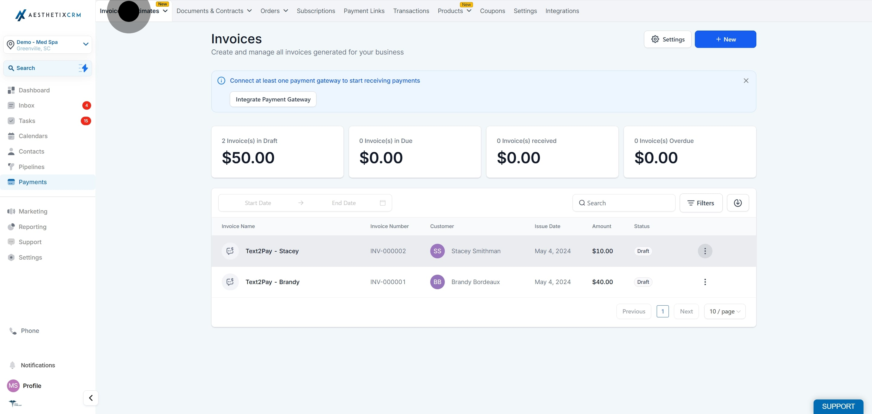Click customer name Brandy Bordeaux

475,282
